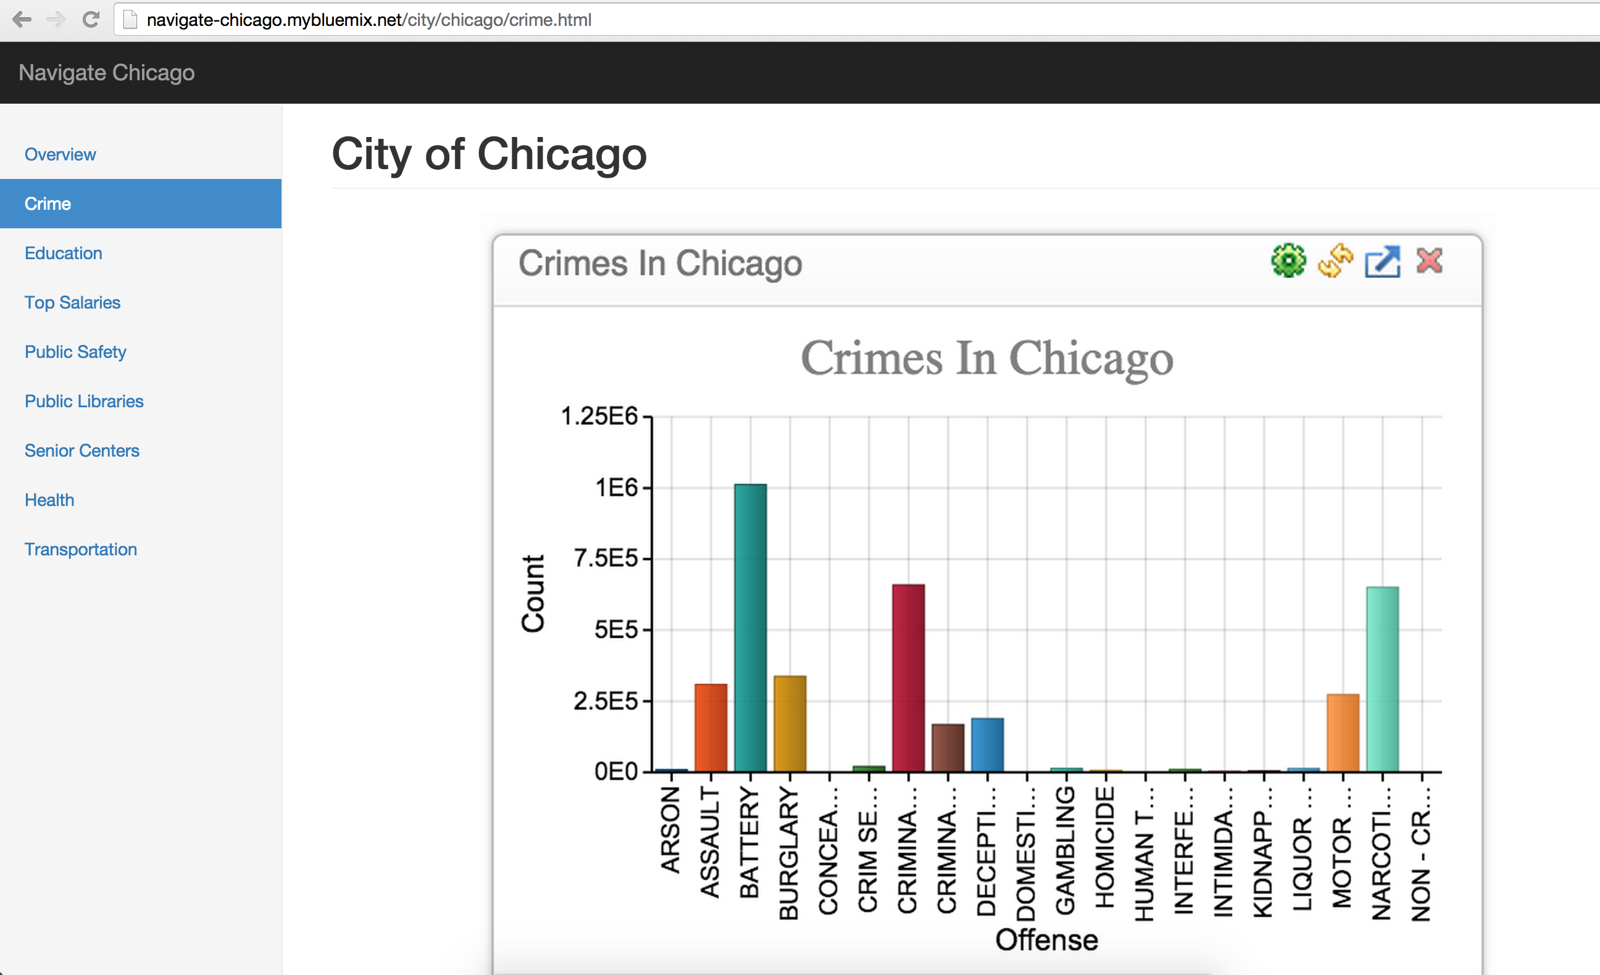Image resolution: width=1600 pixels, height=975 pixels.
Task: Close the chart with red X
Action: click(1429, 261)
